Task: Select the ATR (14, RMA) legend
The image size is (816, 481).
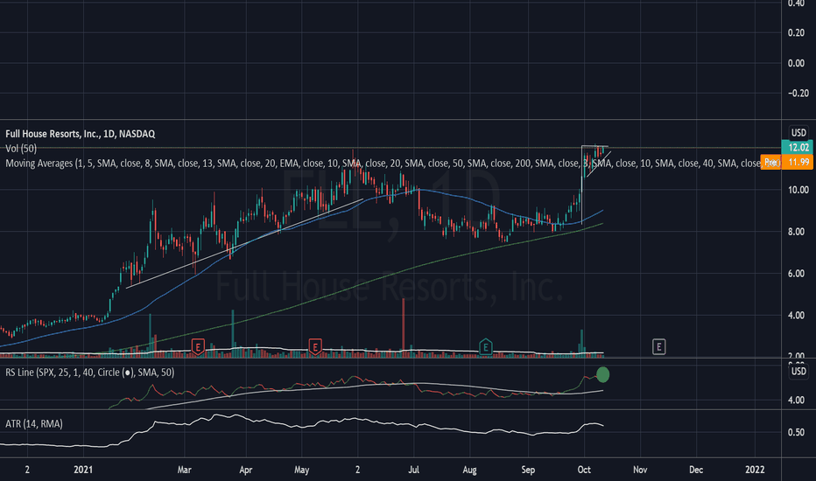Action: [x=34, y=424]
